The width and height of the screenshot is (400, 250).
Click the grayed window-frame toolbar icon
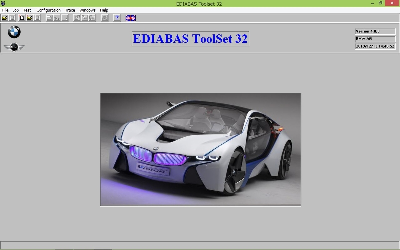coord(49,18)
